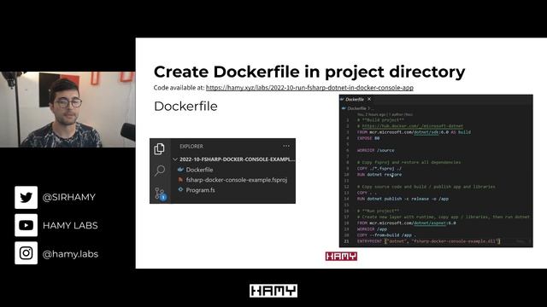Click the hub.docker.com link in code comment

[x=412, y=126]
